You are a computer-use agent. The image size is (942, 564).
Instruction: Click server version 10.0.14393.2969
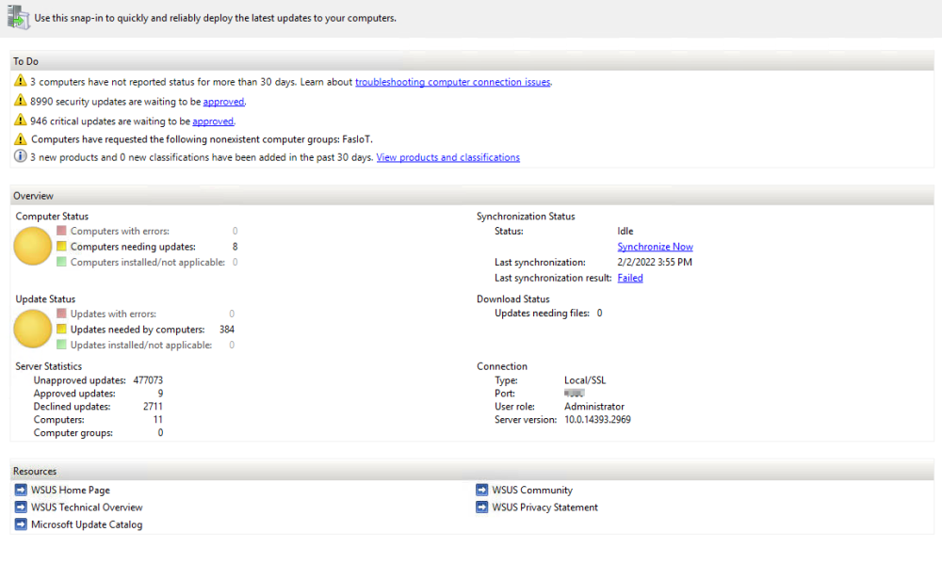(x=597, y=420)
